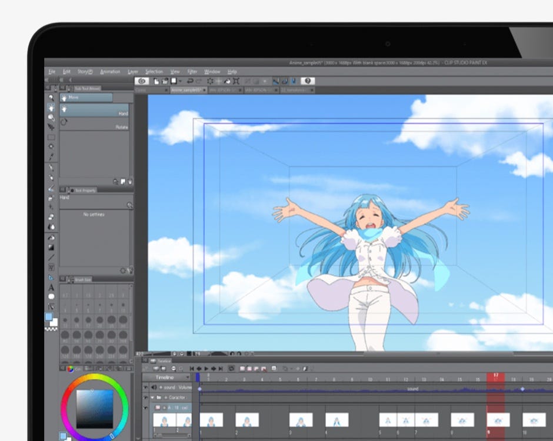Play the animation in timeline

(206, 368)
